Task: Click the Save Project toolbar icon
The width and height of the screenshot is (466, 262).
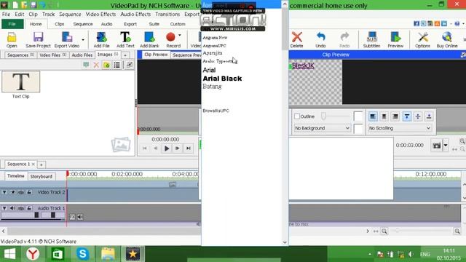Action: coord(38,40)
